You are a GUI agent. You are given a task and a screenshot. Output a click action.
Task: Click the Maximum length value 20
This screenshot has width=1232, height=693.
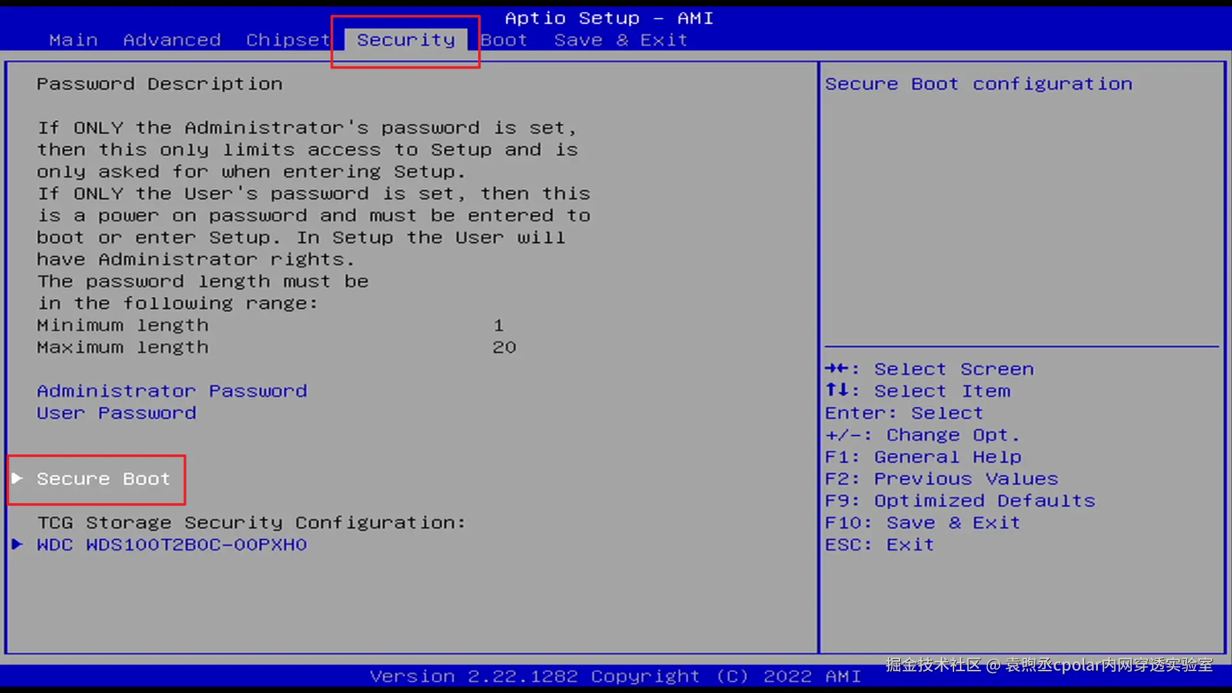504,347
